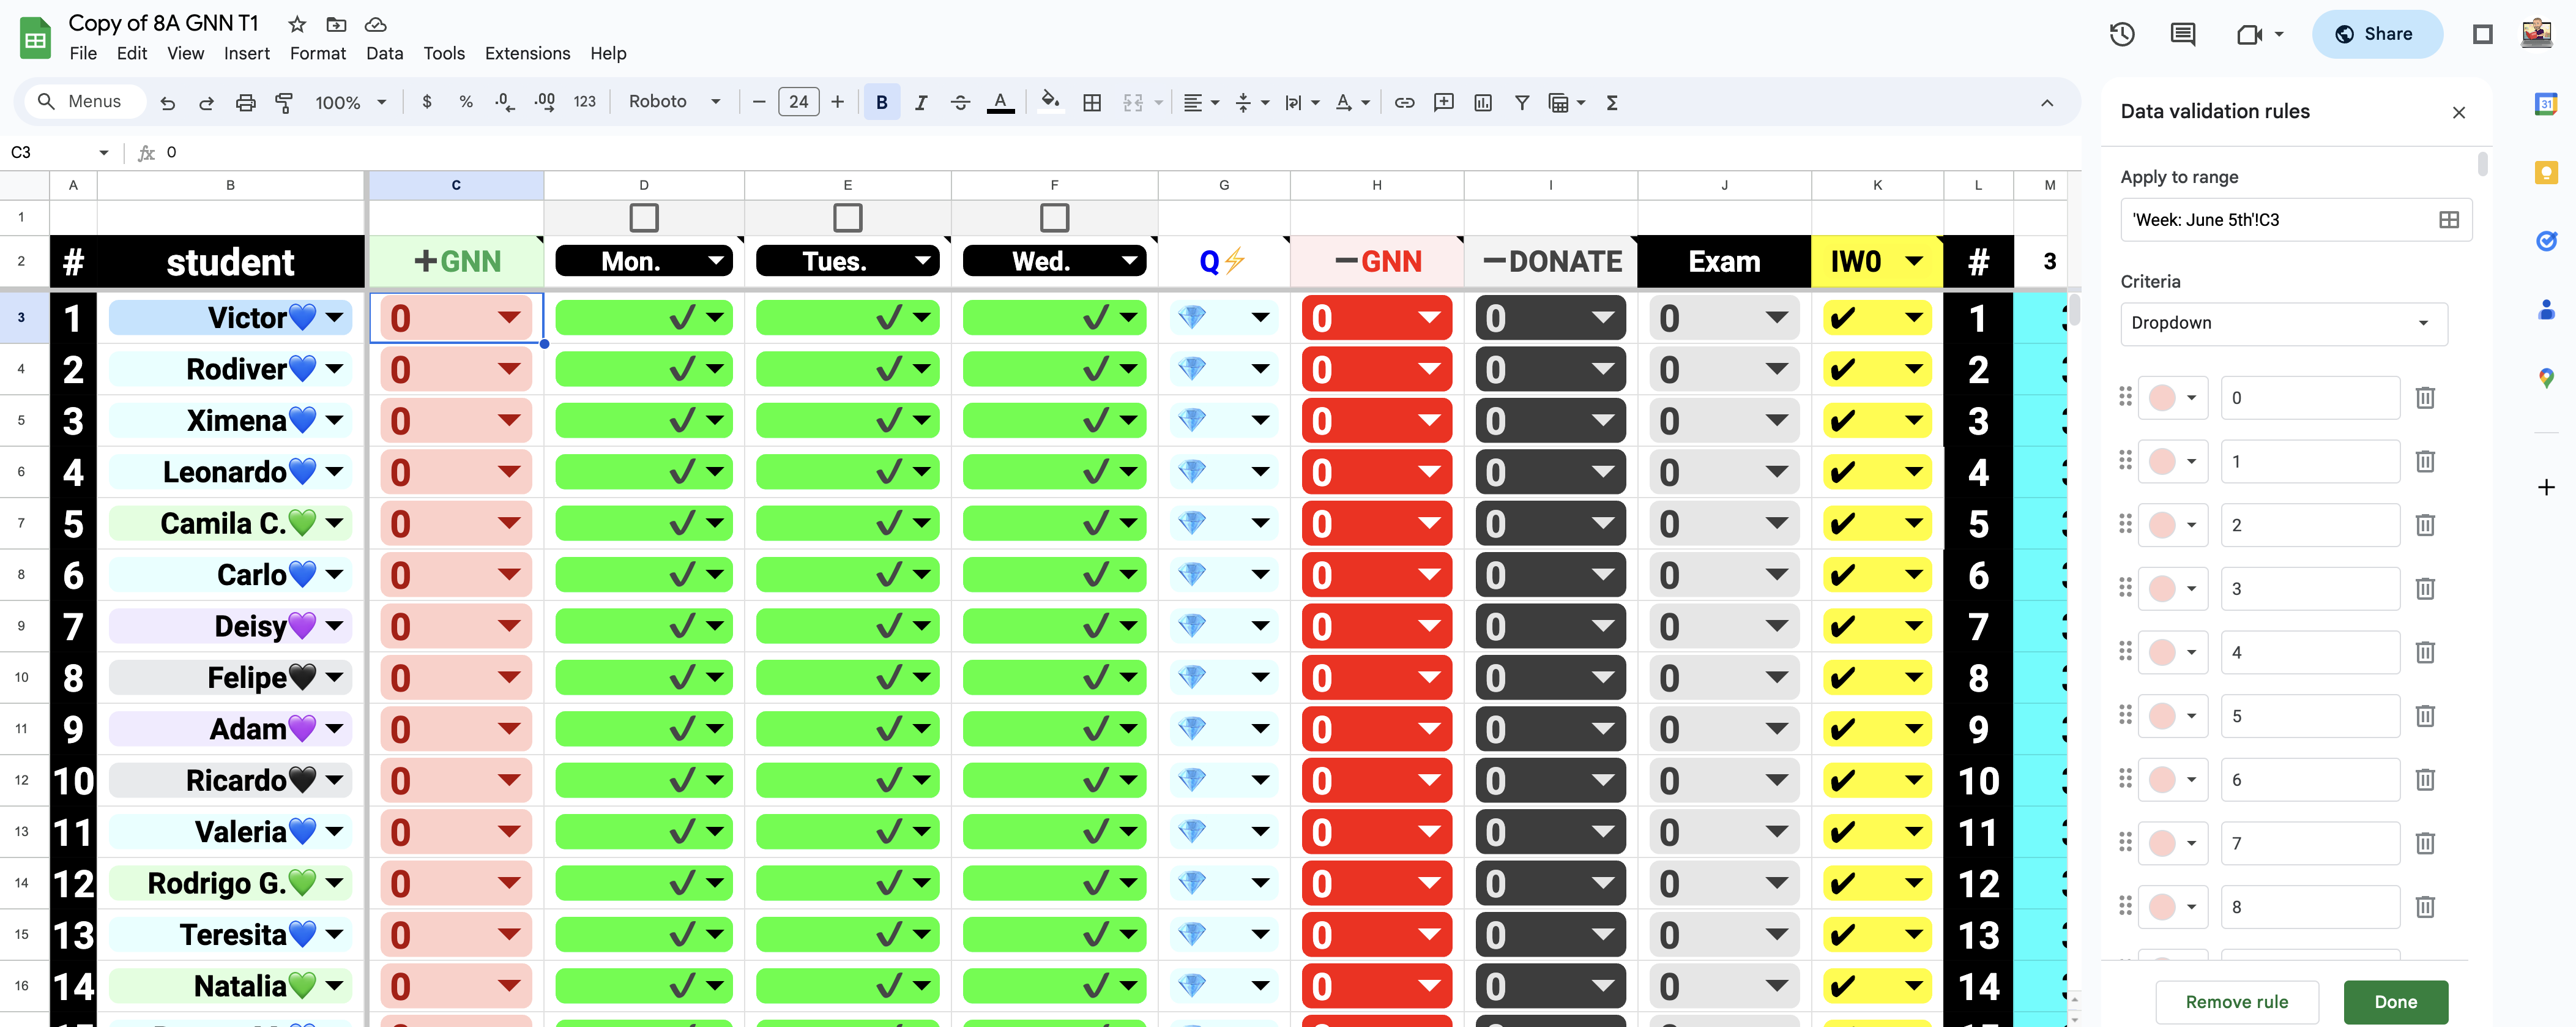Click the insert link icon

(1404, 102)
